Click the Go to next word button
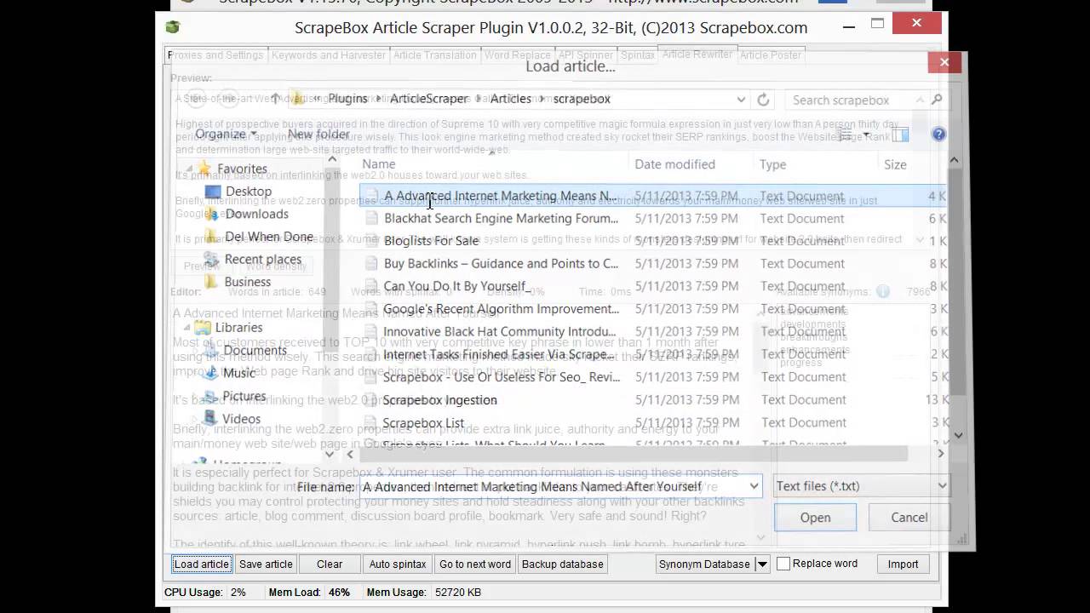 point(475,564)
